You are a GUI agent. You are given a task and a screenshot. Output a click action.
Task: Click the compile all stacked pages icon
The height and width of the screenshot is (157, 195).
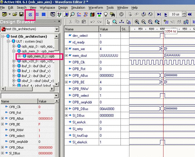click(x=144, y=14)
